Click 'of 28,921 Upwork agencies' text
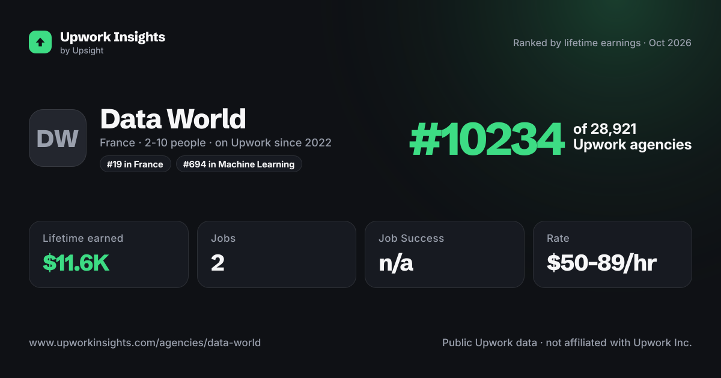This screenshot has height=378, width=721. 632,137
